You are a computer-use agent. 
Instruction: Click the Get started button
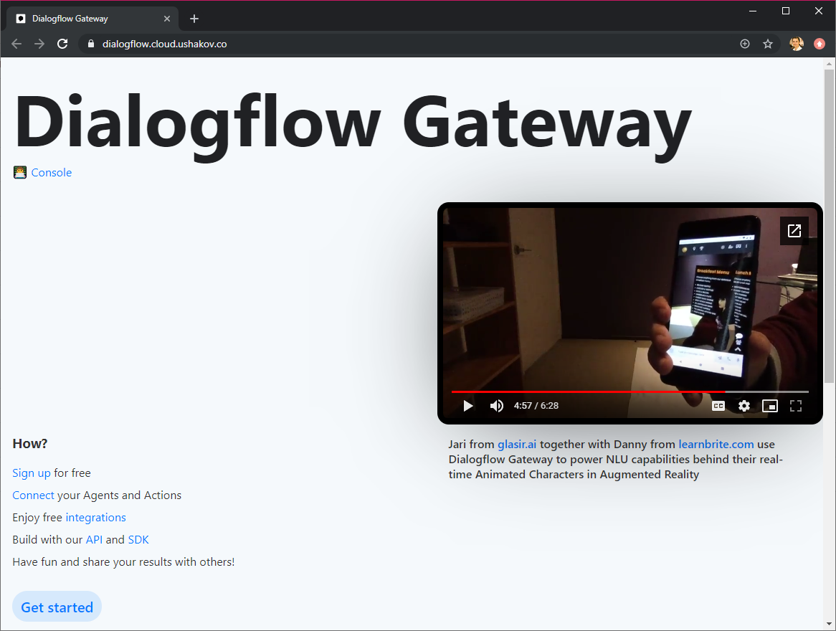[x=57, y=607]
